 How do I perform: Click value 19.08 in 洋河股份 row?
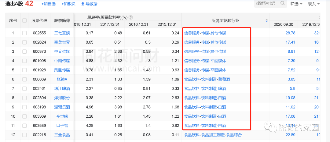tap(291, 98)
